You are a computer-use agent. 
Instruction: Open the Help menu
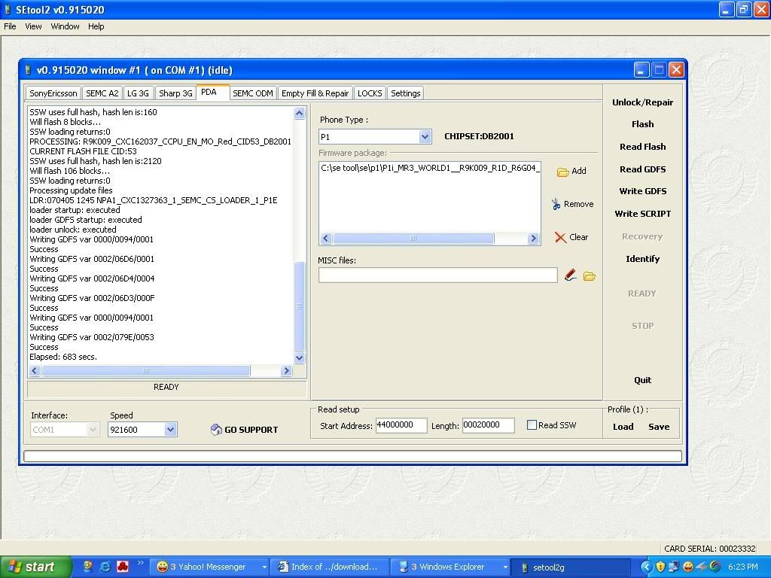[x=96, y=26]
